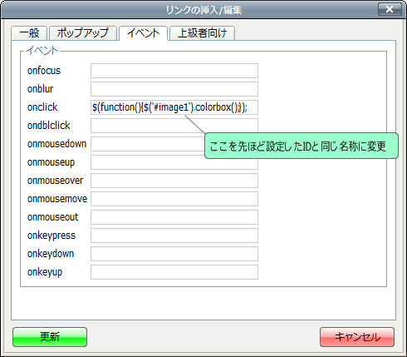407x357 pixels.
Task: Focus the onfocus input field
Action: 174,71
